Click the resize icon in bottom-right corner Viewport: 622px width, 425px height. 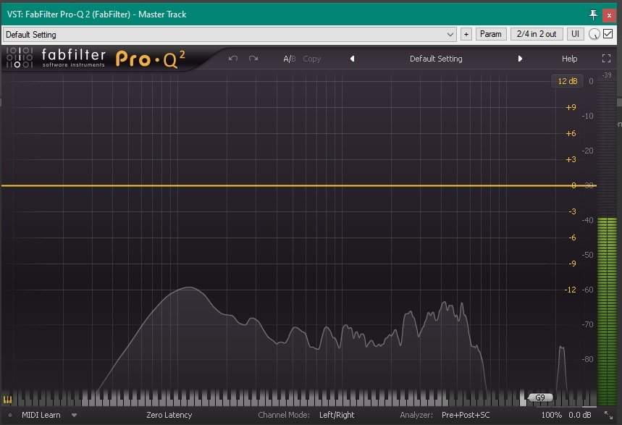pos(608,415)
